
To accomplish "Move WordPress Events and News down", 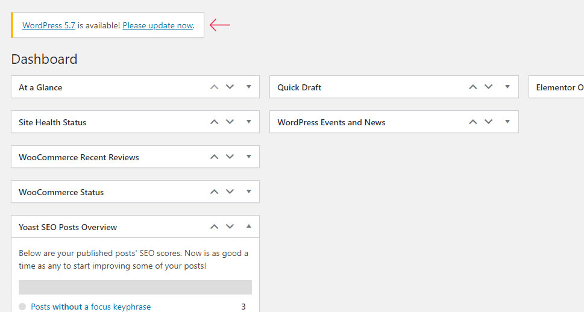I will [x=489, y=122].
